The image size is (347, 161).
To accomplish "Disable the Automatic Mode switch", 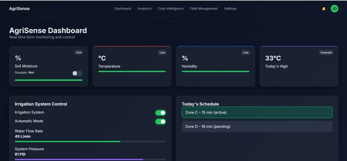I will click(161, 122).
